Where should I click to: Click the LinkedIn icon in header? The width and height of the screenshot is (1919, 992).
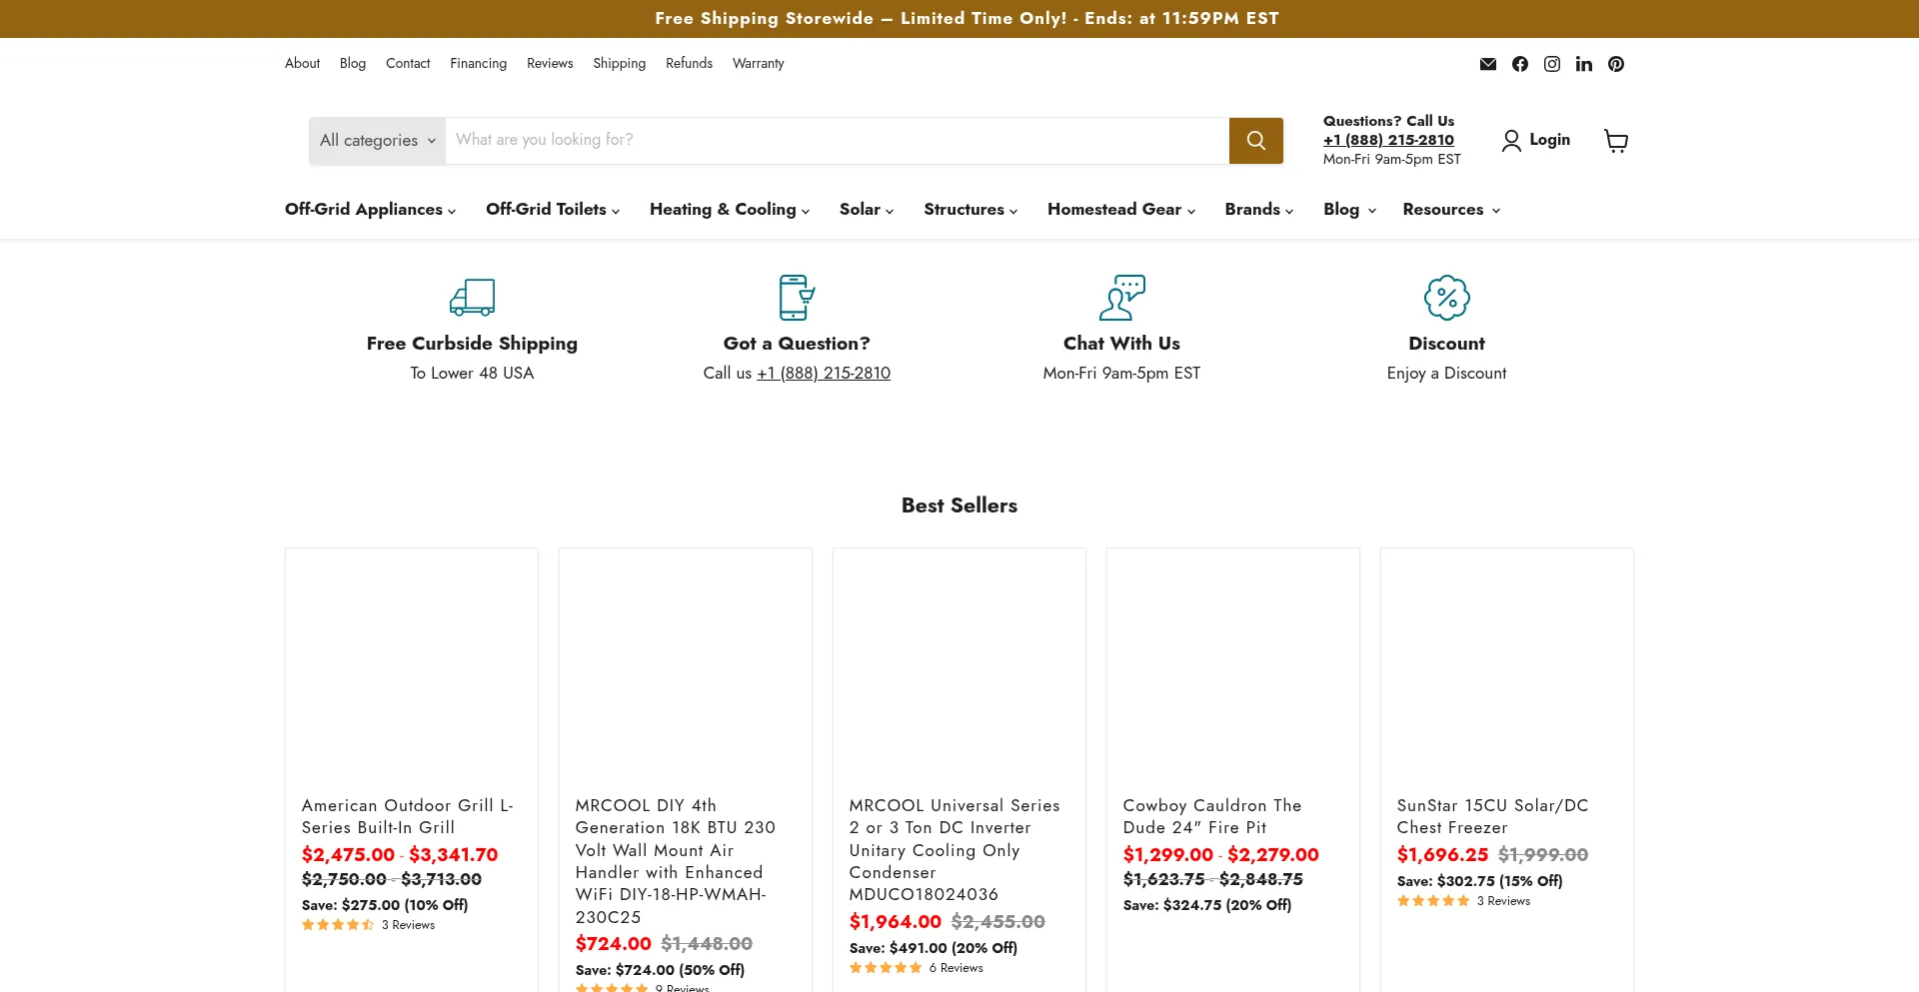pyautogui.click(x=1583, y=64)
